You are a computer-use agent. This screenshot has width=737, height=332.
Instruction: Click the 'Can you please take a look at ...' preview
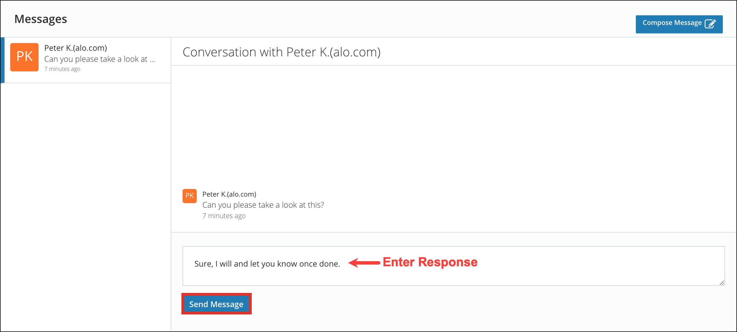pos(99,59)
